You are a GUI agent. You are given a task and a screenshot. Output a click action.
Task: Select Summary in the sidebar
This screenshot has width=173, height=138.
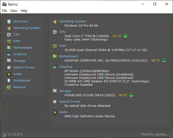(x=21, y=21)
